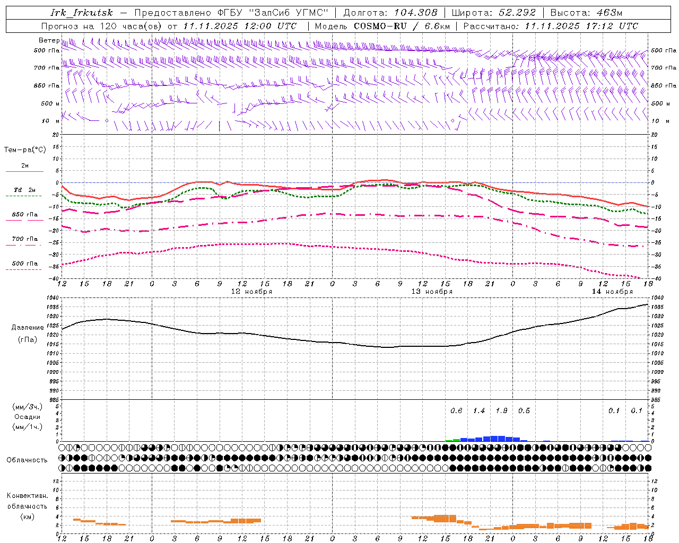Click the date label "14 ноября"
The height and width of the screenshot is (543, 679).
point(612,292)
